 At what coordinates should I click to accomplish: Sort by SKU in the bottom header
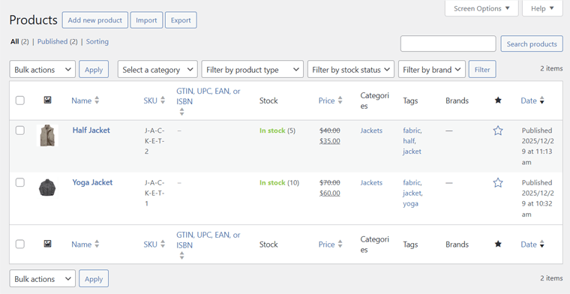tap(154, 244)
